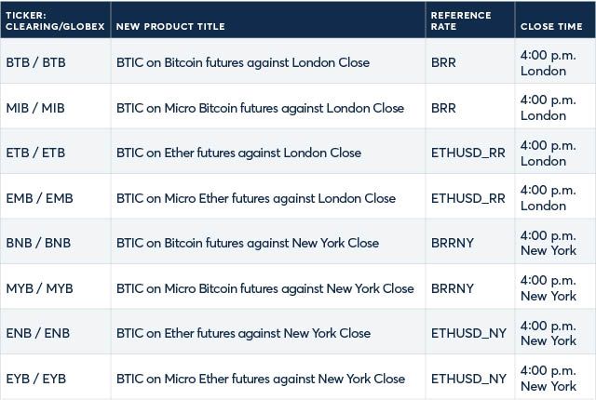Screen dimensions: 596x400
Task: Click the Close Time column header
Action: [551, 27]
